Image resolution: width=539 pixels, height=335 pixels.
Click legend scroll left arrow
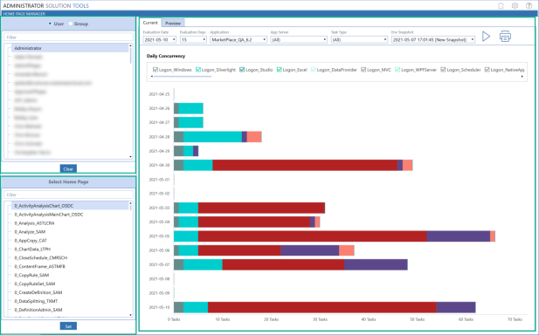click(x=152, y=76)
